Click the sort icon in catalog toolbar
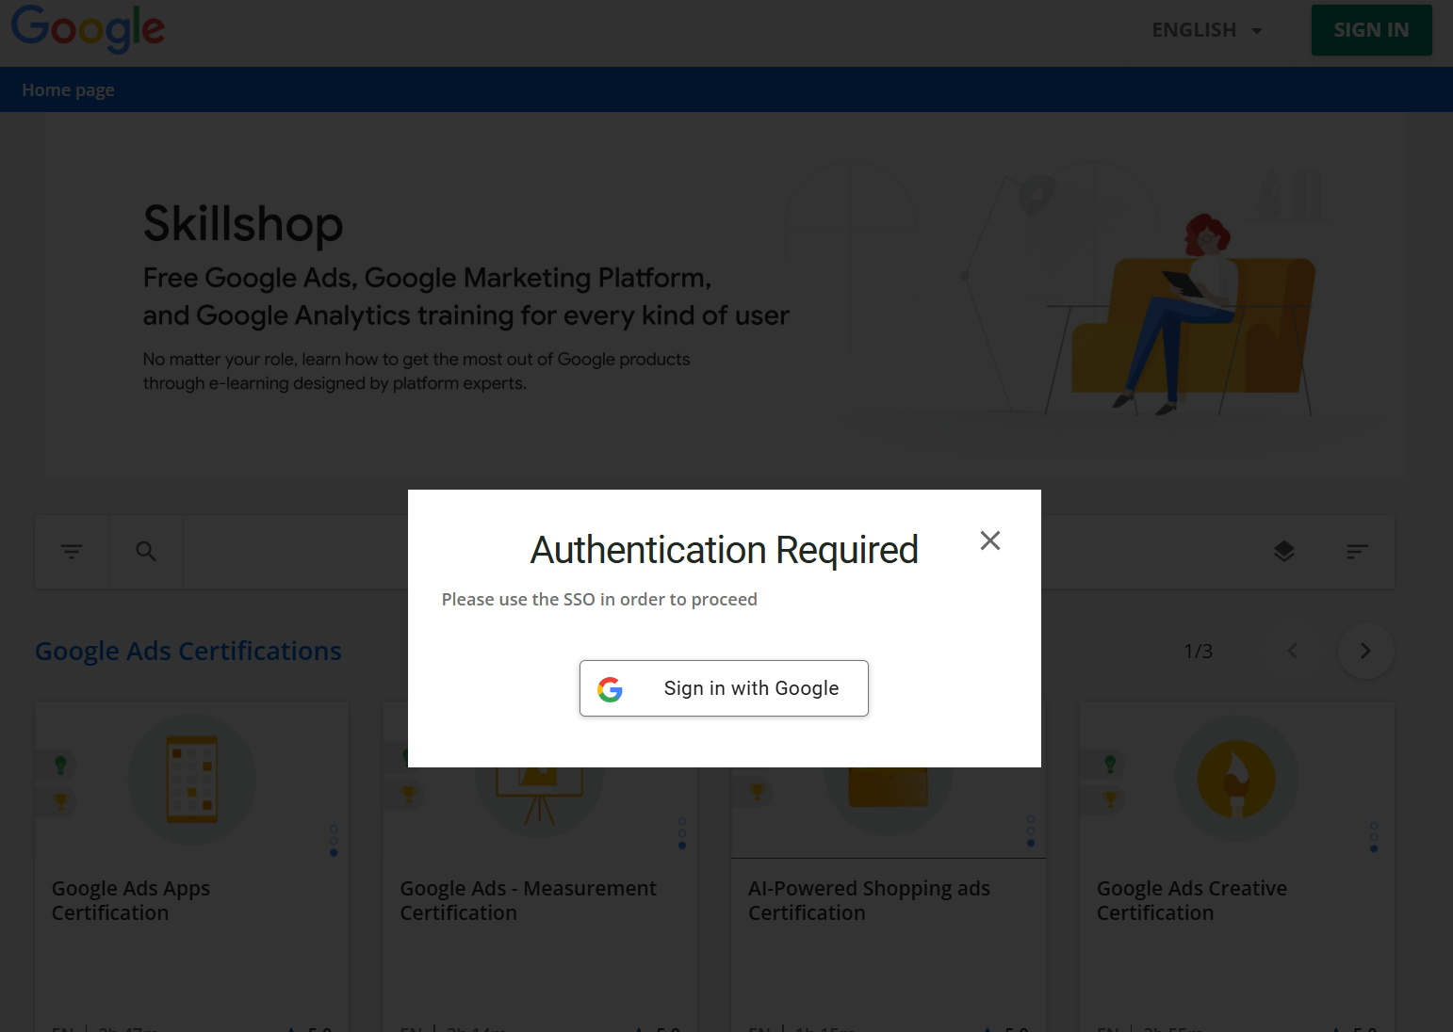Screen dimensions: 1453x1032 tap(1357, 552)
